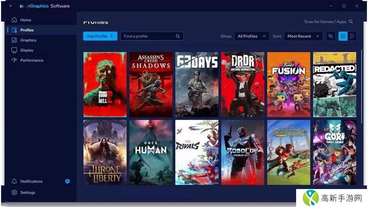Click Scan for Games / Apps link
The image size is (368, 207).
point(328,22)
